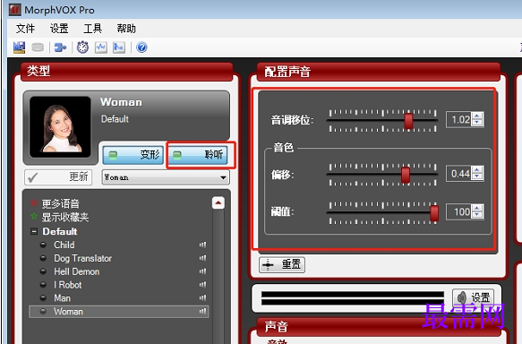Open the stopwatch timer toolbar icon
Viewport: 522px width, 344px height.
[x=82, y=47]
